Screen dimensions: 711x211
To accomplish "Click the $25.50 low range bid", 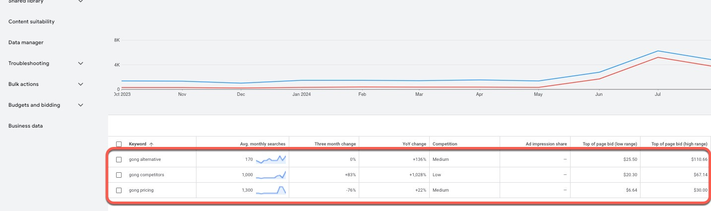I will (630, 159).
